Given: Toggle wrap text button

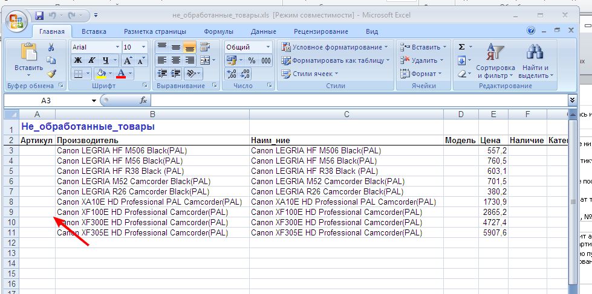Looking at the screenshot, I should [x=205, y=47].
